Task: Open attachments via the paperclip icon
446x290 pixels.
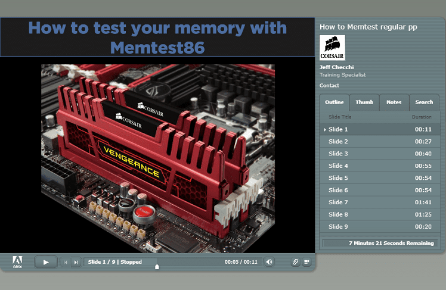Action: point(296,262)
